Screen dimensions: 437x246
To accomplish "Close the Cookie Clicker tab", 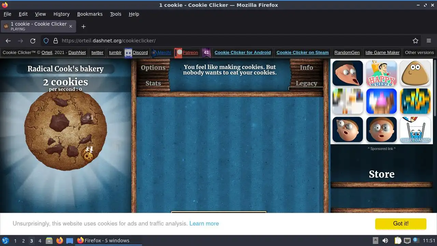I will pos(71,26).
